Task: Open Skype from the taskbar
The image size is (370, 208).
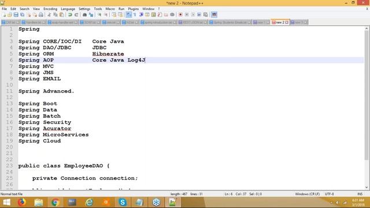Action: [x=123, y=202]
